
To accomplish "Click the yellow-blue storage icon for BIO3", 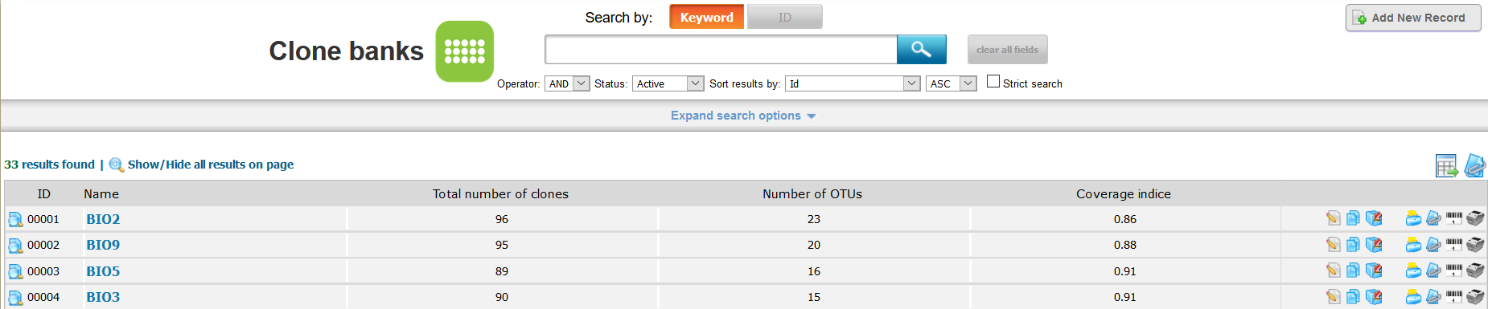I will tap(1413, 296).
